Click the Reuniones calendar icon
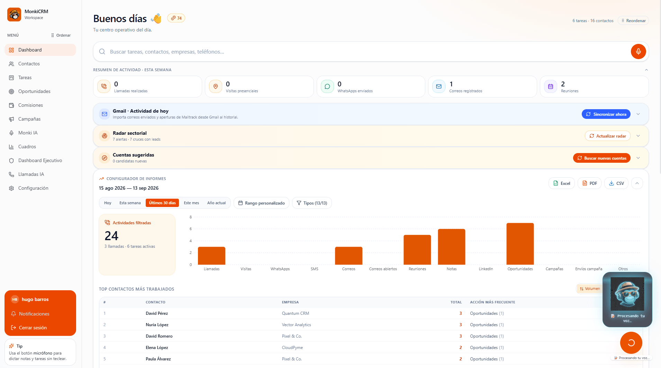661x368 pixels. point(551,86)
